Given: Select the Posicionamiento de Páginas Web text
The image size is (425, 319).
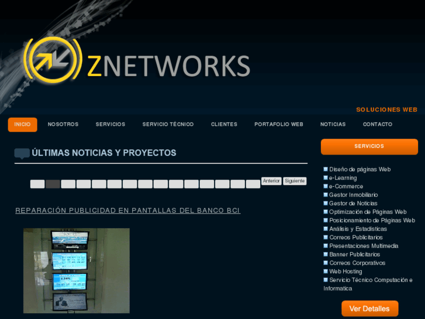Looking at the screenshot, I should (x=372, y=221).
